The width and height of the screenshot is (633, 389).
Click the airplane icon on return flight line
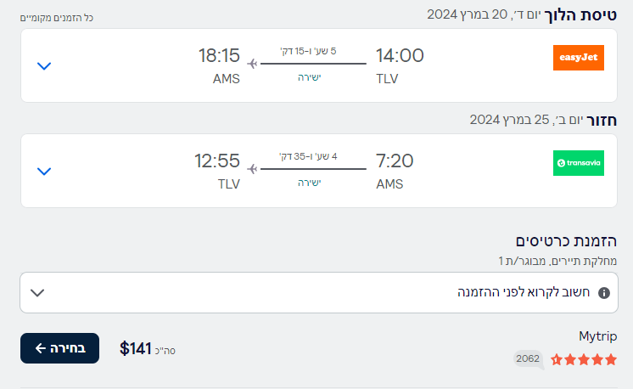(x=252, y=169)
